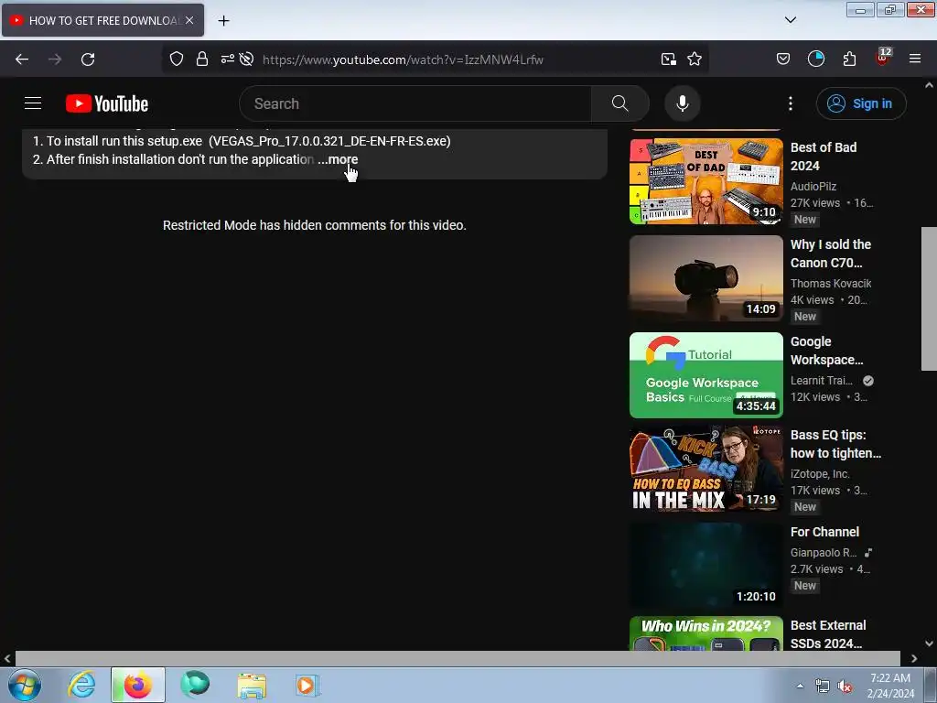Open the green globe browser taskbar icon
Image resolution: width=937 pixels, height=703 pixels.
pyautogui.click(x=195, y=685)
